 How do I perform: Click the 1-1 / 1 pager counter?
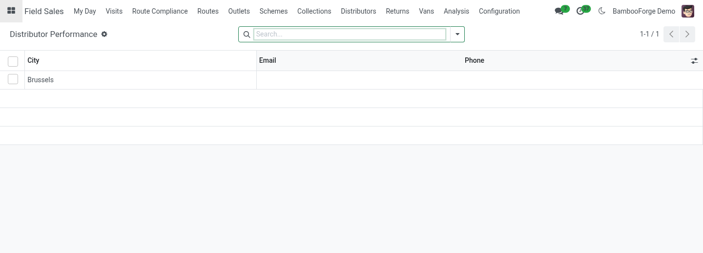[649, 34]
